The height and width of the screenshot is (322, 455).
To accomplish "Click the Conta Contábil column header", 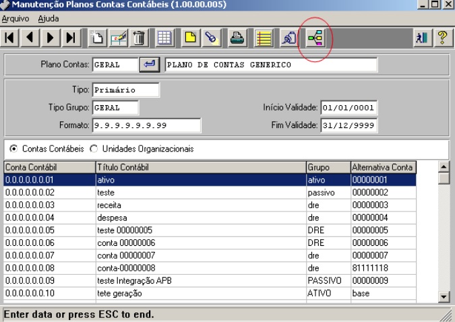I will (50, 167).
